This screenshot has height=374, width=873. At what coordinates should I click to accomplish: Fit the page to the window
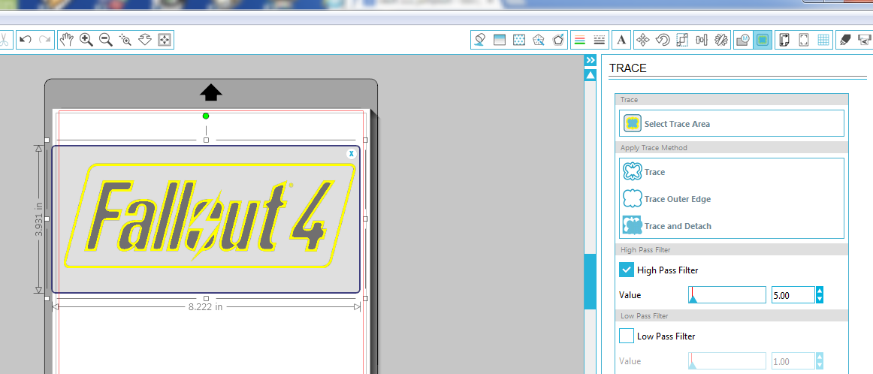click(165, 40)
